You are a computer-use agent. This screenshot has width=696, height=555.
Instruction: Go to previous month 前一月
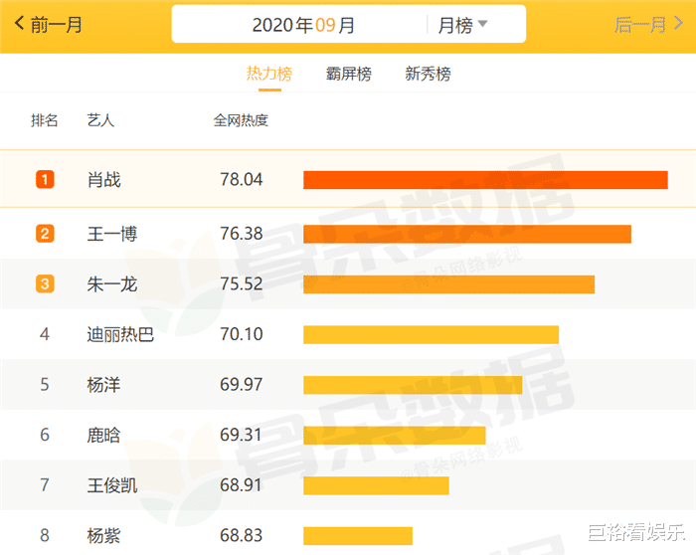point(49,25)
